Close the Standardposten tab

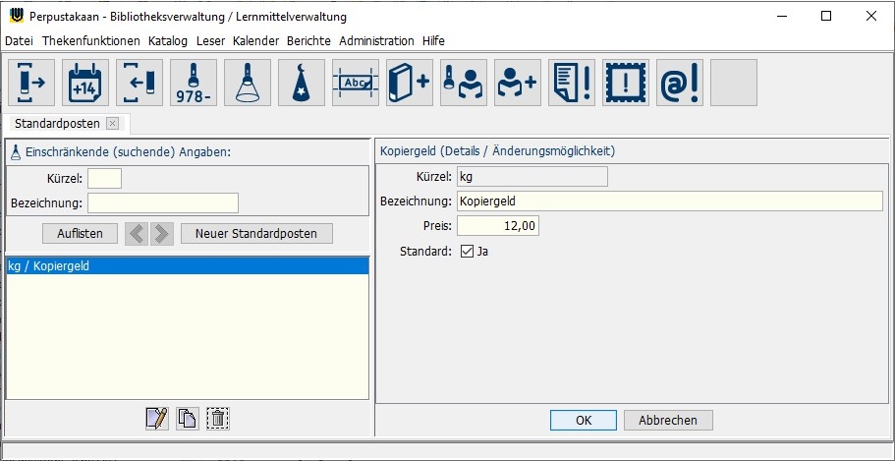(112, 124)
